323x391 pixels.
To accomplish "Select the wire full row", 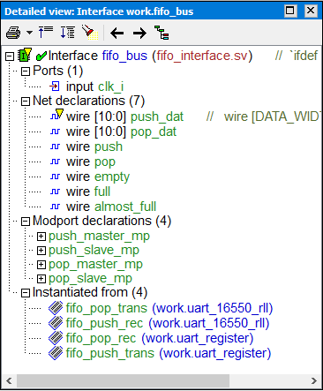I will (x=88, y=192).
